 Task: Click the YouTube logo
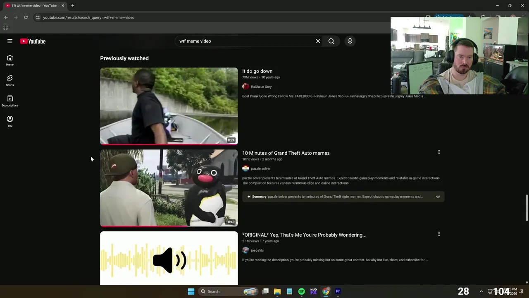(x=33, y=41)
